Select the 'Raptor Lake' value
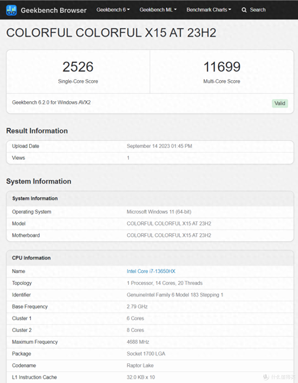Image resolution: width=298 pixels, height=383 pixels. 140,366
